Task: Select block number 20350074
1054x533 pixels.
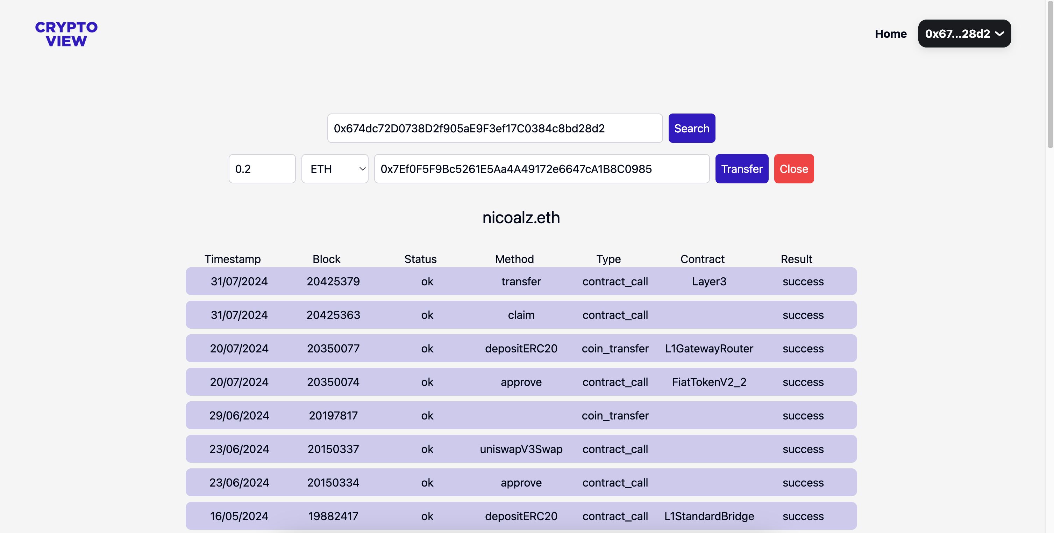Action: (333, 382)
